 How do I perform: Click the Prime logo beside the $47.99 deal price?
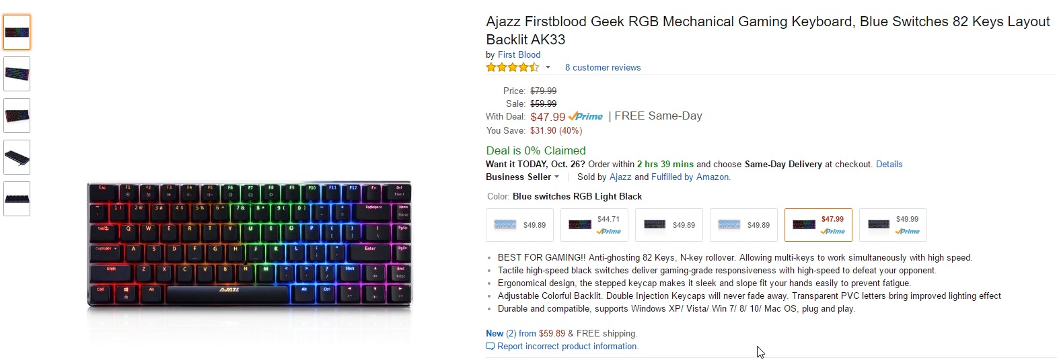pos(585,117)
